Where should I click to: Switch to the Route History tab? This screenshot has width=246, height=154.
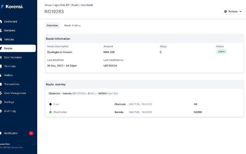72,26
